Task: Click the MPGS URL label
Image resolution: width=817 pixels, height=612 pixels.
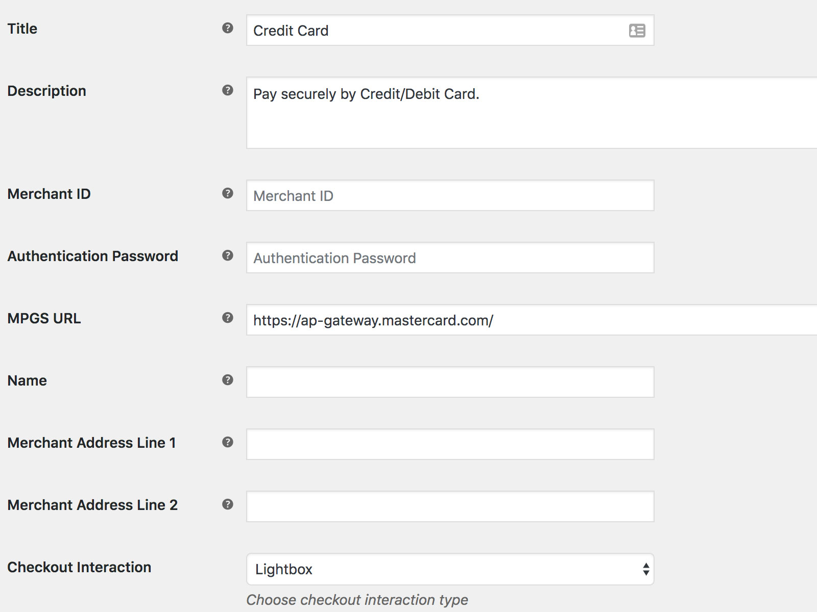Action: (44, 318)
